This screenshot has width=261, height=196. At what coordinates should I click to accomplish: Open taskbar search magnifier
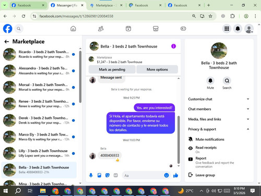click(x=18, y=191)
